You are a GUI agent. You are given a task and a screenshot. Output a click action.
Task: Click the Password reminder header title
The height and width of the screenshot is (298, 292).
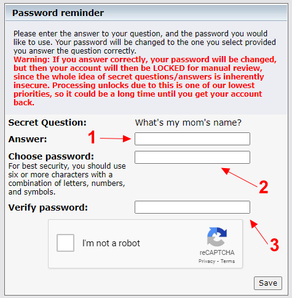point(58,13)
